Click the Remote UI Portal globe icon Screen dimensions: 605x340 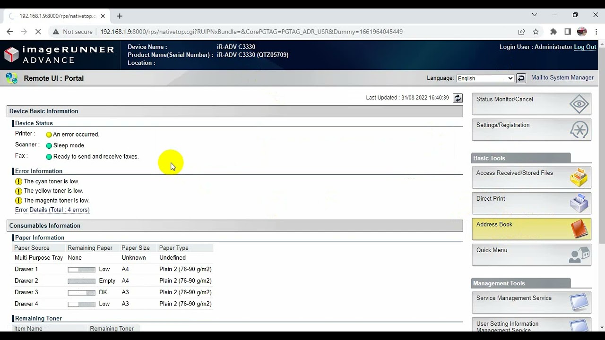[12, 78]
